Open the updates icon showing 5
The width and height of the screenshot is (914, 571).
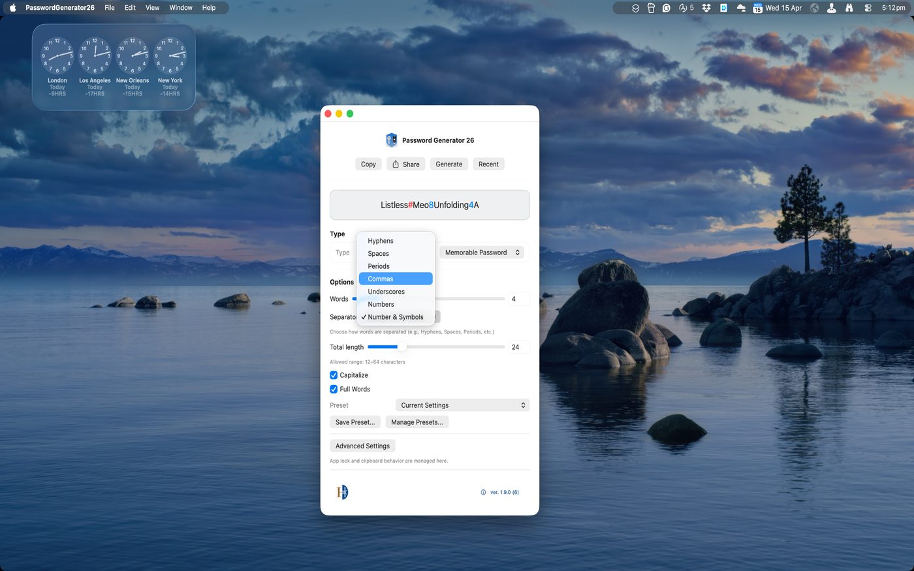686,8
